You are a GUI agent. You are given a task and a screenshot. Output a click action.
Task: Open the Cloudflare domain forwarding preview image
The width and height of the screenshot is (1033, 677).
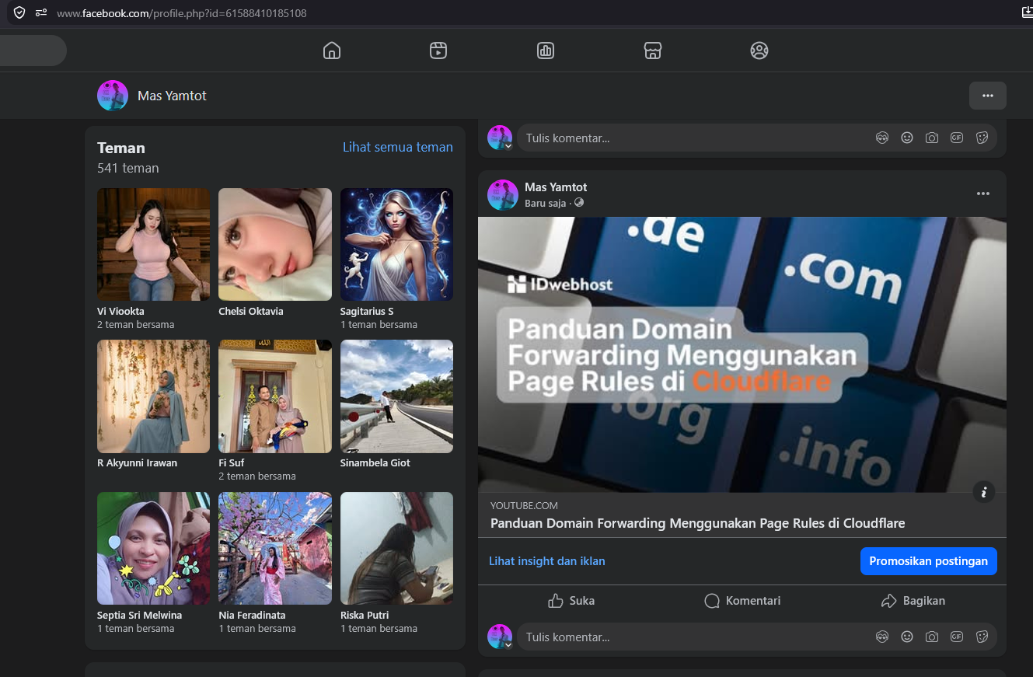click(x=742, y=354)
